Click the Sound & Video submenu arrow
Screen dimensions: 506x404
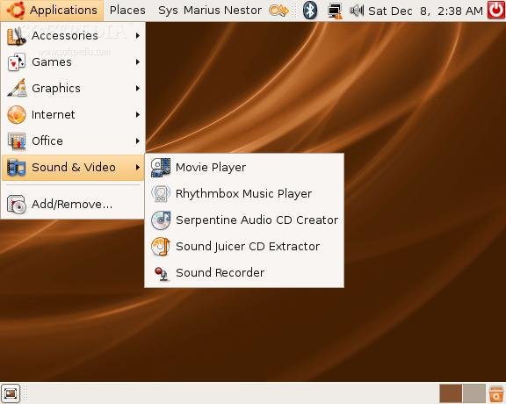point(138,167)
